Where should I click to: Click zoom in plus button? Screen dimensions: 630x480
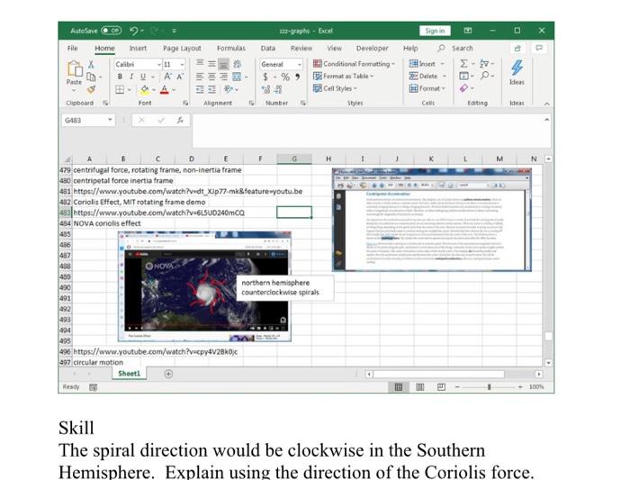click(520, 386)
